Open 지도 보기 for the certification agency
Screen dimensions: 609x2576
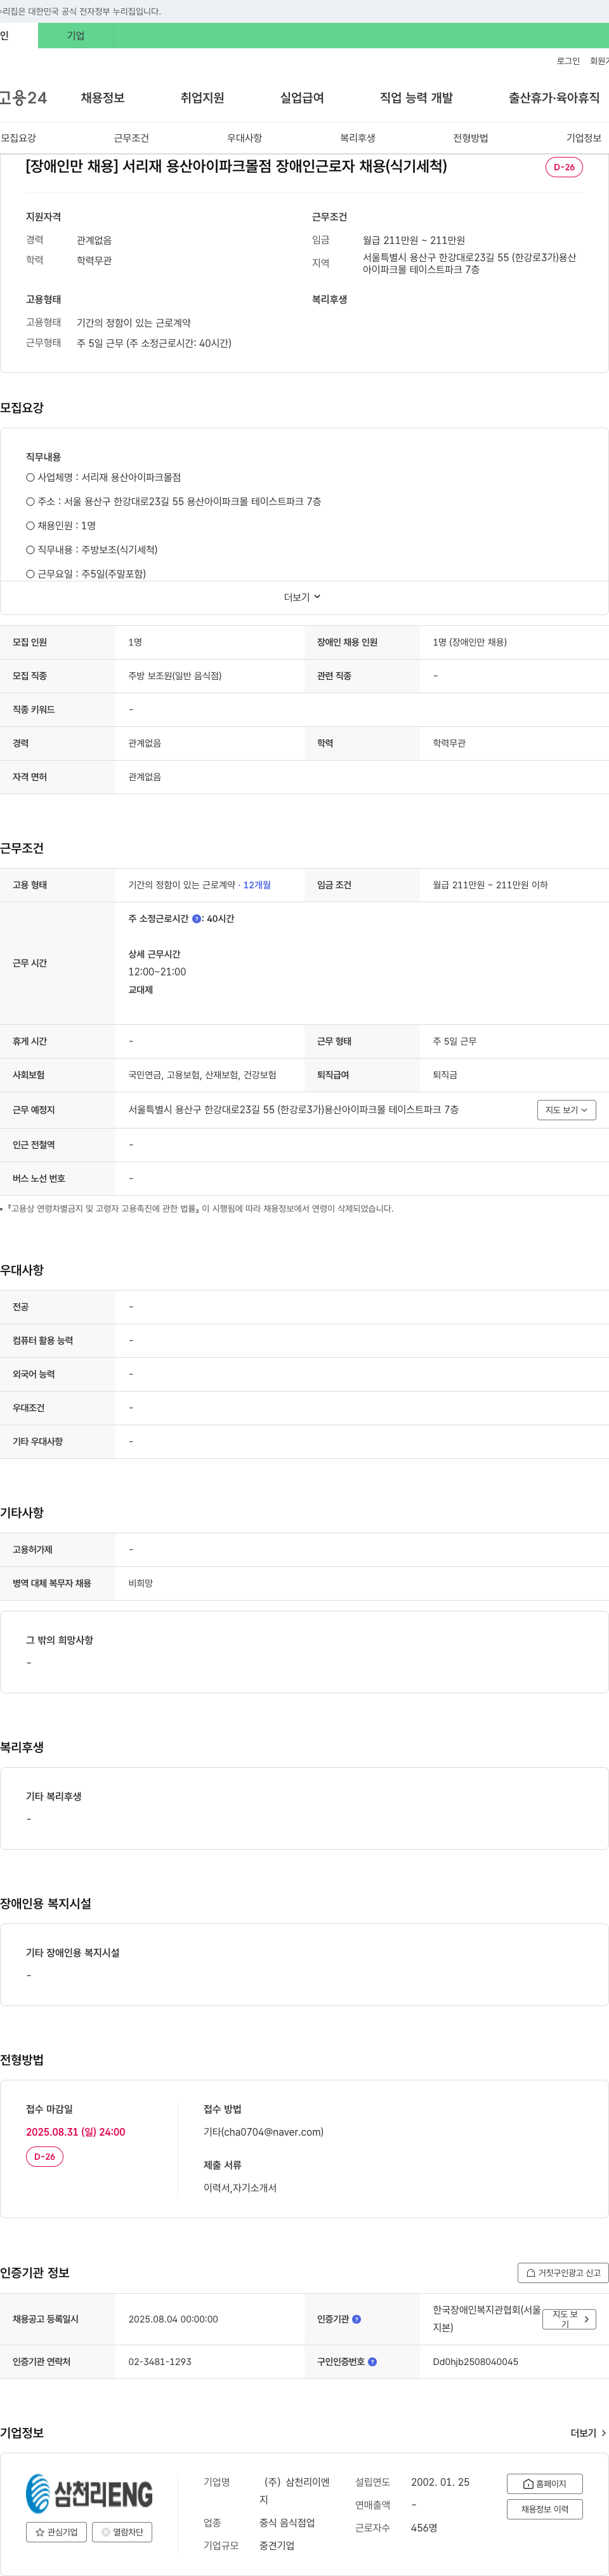point(569,2319)
